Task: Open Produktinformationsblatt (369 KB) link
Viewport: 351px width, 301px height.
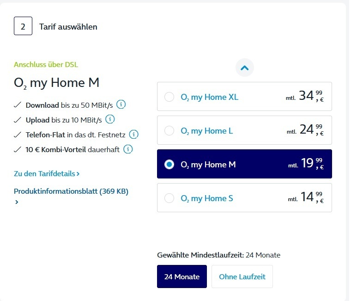Action: pyautogui.click(x=71, y=191)
